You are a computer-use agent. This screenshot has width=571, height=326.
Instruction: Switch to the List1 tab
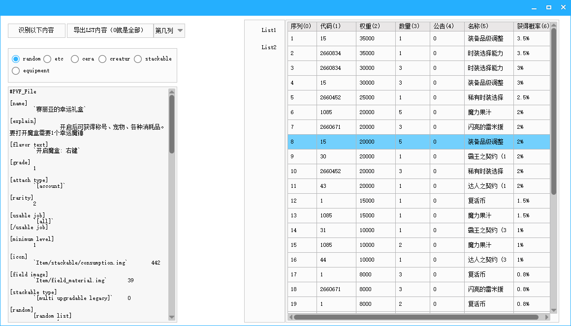click(269, 30)
